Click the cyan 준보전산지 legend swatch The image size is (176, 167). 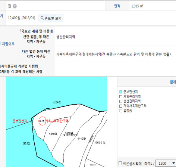121,92
